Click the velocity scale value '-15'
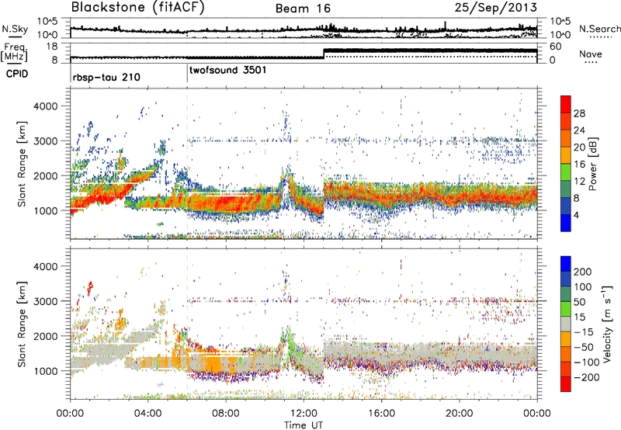The width and height of the screenshot is (621, 430). pyautogui.click(x=584, y=332)
